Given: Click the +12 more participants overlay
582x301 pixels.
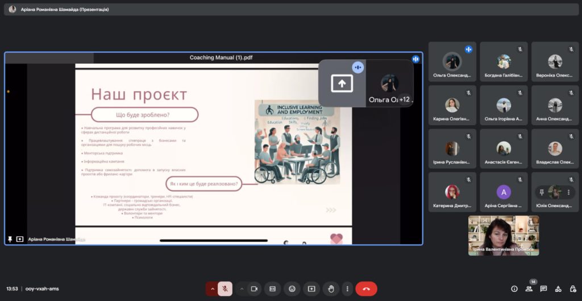Looking at the screenshot, I should (x=405, y=100).
